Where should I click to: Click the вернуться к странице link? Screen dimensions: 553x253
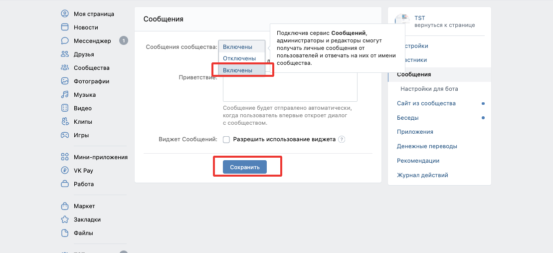445,25
